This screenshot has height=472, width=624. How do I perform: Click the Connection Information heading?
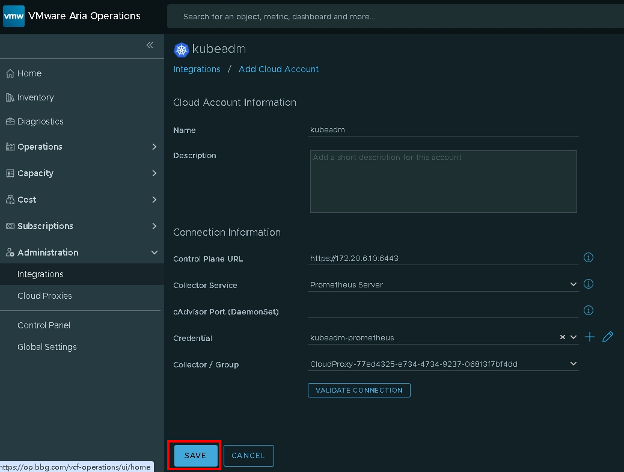227,232
